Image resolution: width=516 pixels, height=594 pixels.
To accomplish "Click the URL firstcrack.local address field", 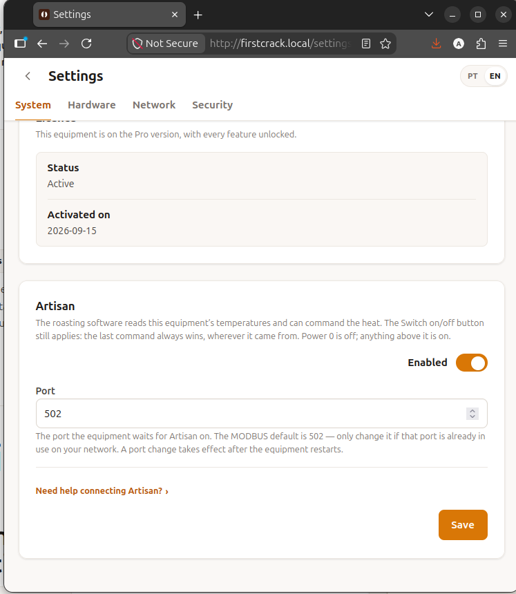I will coord(280,44).
